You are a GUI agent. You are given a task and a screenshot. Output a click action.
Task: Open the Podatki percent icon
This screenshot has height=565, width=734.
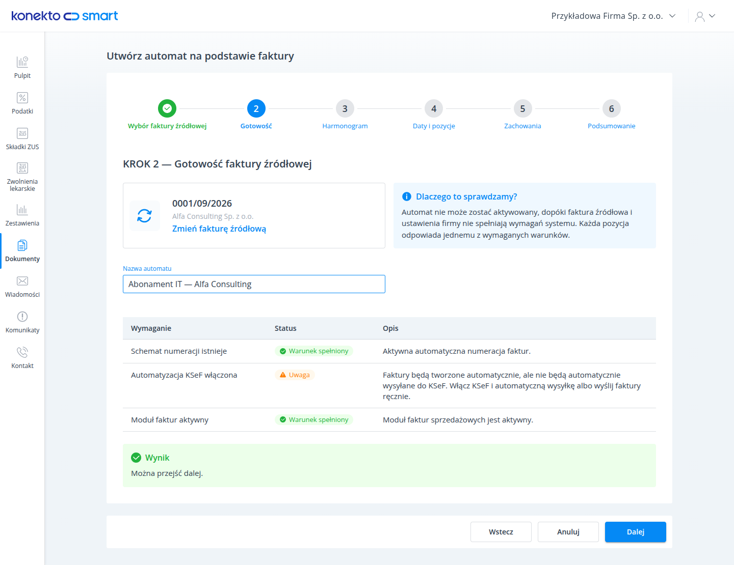point(22,98)
